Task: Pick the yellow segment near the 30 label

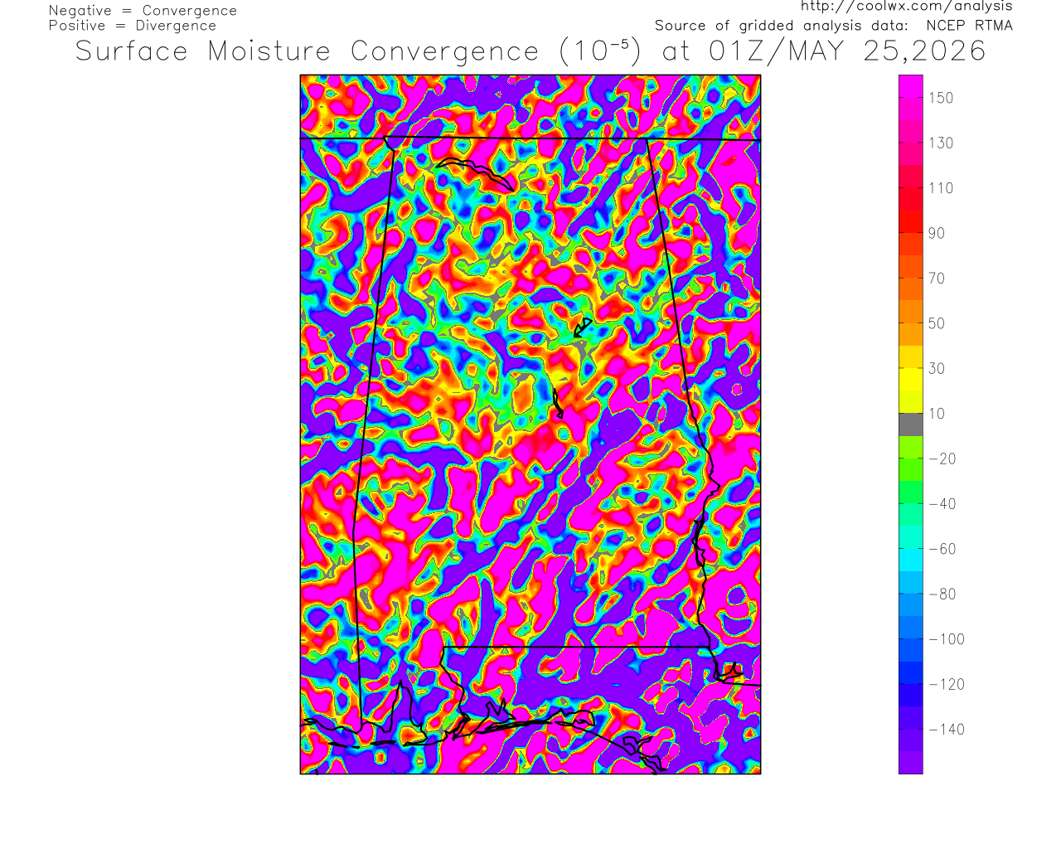Action: click(910, 379)
